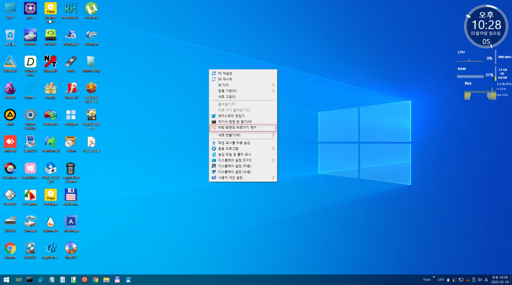Viewport: 512px width, 285px height.
Task: Select the M-BRPE desktop icon
Action: point(50,37)
